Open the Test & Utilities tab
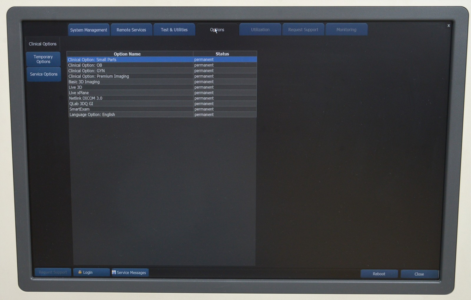Viewport: 471px width, 300px height. [174, 30]
